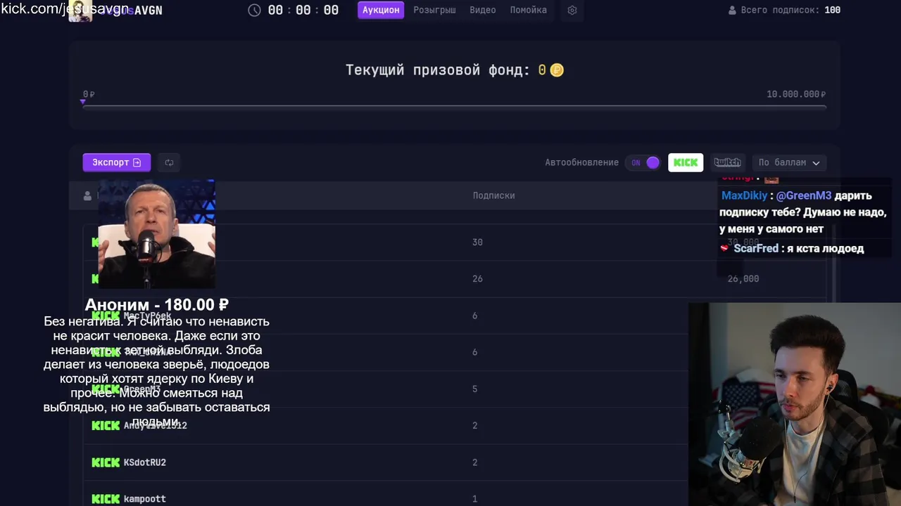The image size is (901, 506).
Task: Toggle the Автообновление switch
Action: pyautogui.click(x=643, y=162)
